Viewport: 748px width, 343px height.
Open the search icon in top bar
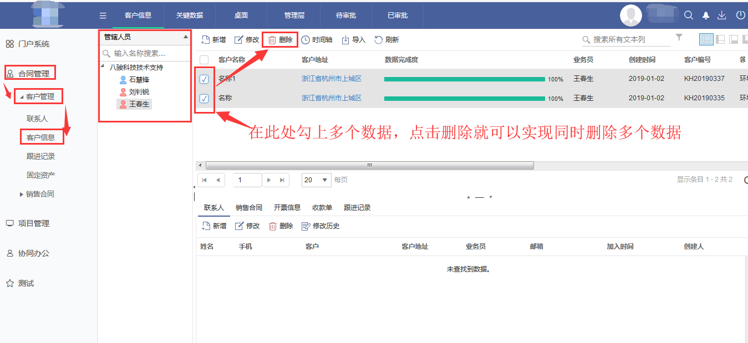689,16
